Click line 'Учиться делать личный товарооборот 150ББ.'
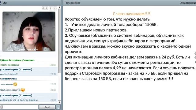 (x=115, y=24)
